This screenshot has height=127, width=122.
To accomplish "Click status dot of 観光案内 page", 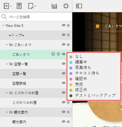I will pos(68,122).
